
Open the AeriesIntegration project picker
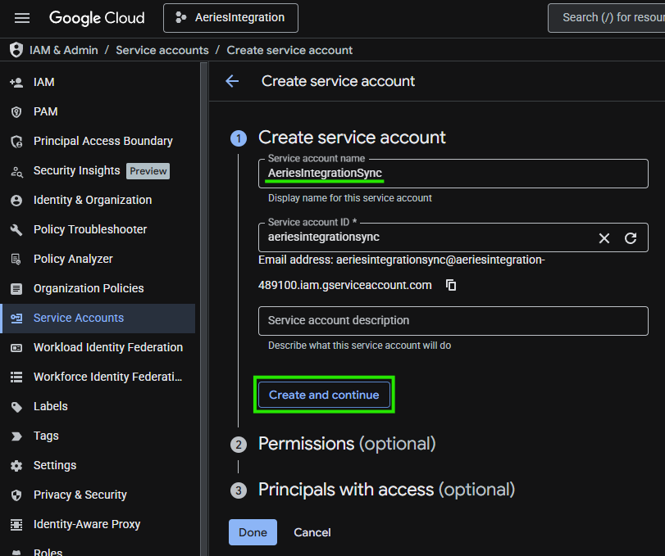pyautogui.click(x=230, y=18)
